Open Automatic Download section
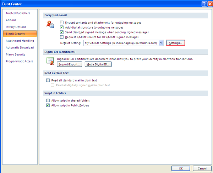 pyautogui.click(x=20, y=47)
